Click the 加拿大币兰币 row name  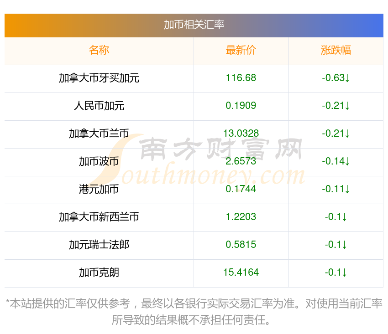click(99, 134)
